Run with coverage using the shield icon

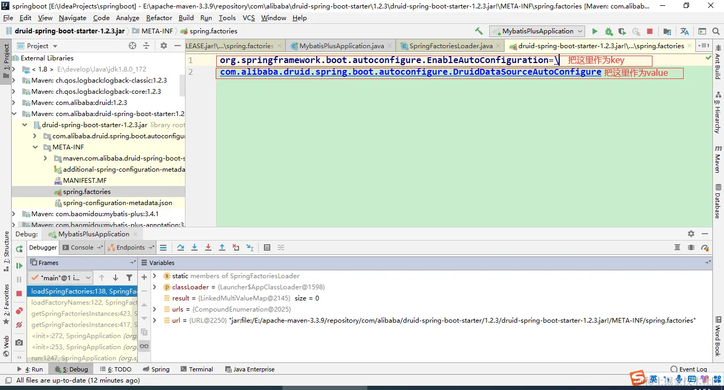(x=622, y=31)
